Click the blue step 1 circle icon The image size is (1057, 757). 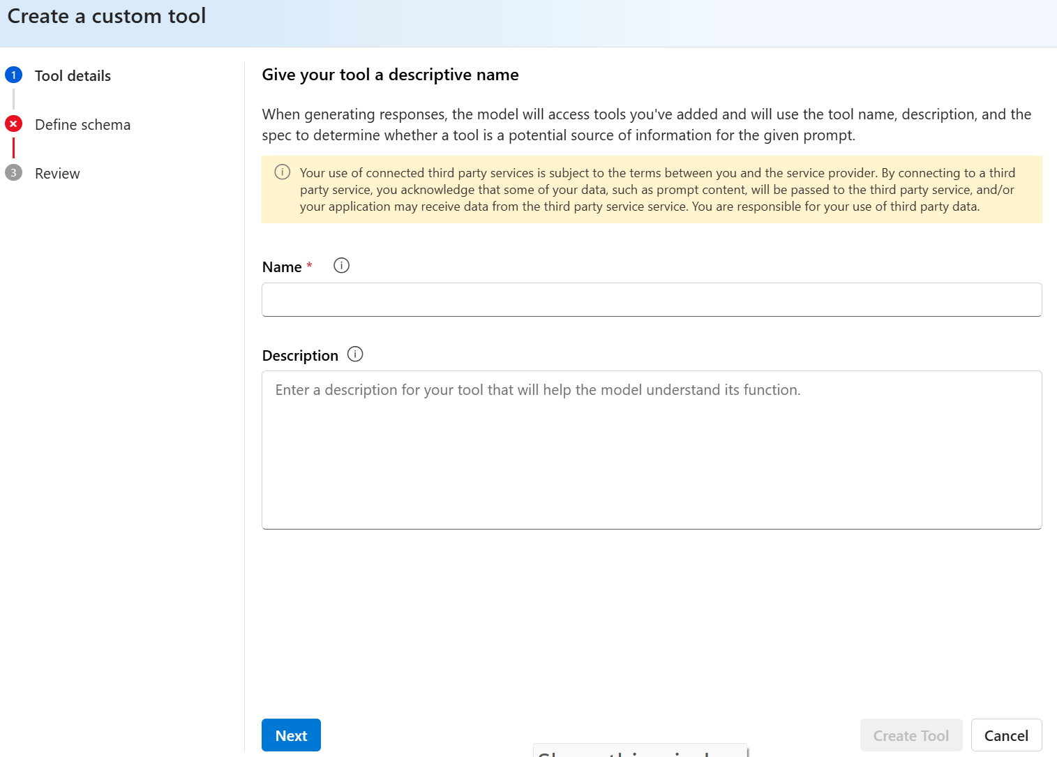click(13, 75)
